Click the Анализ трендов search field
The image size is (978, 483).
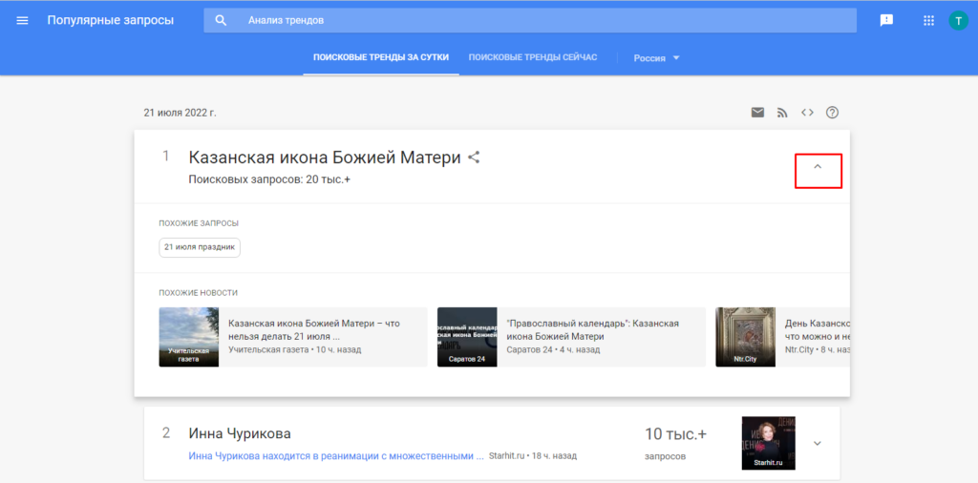coord(535,20)
